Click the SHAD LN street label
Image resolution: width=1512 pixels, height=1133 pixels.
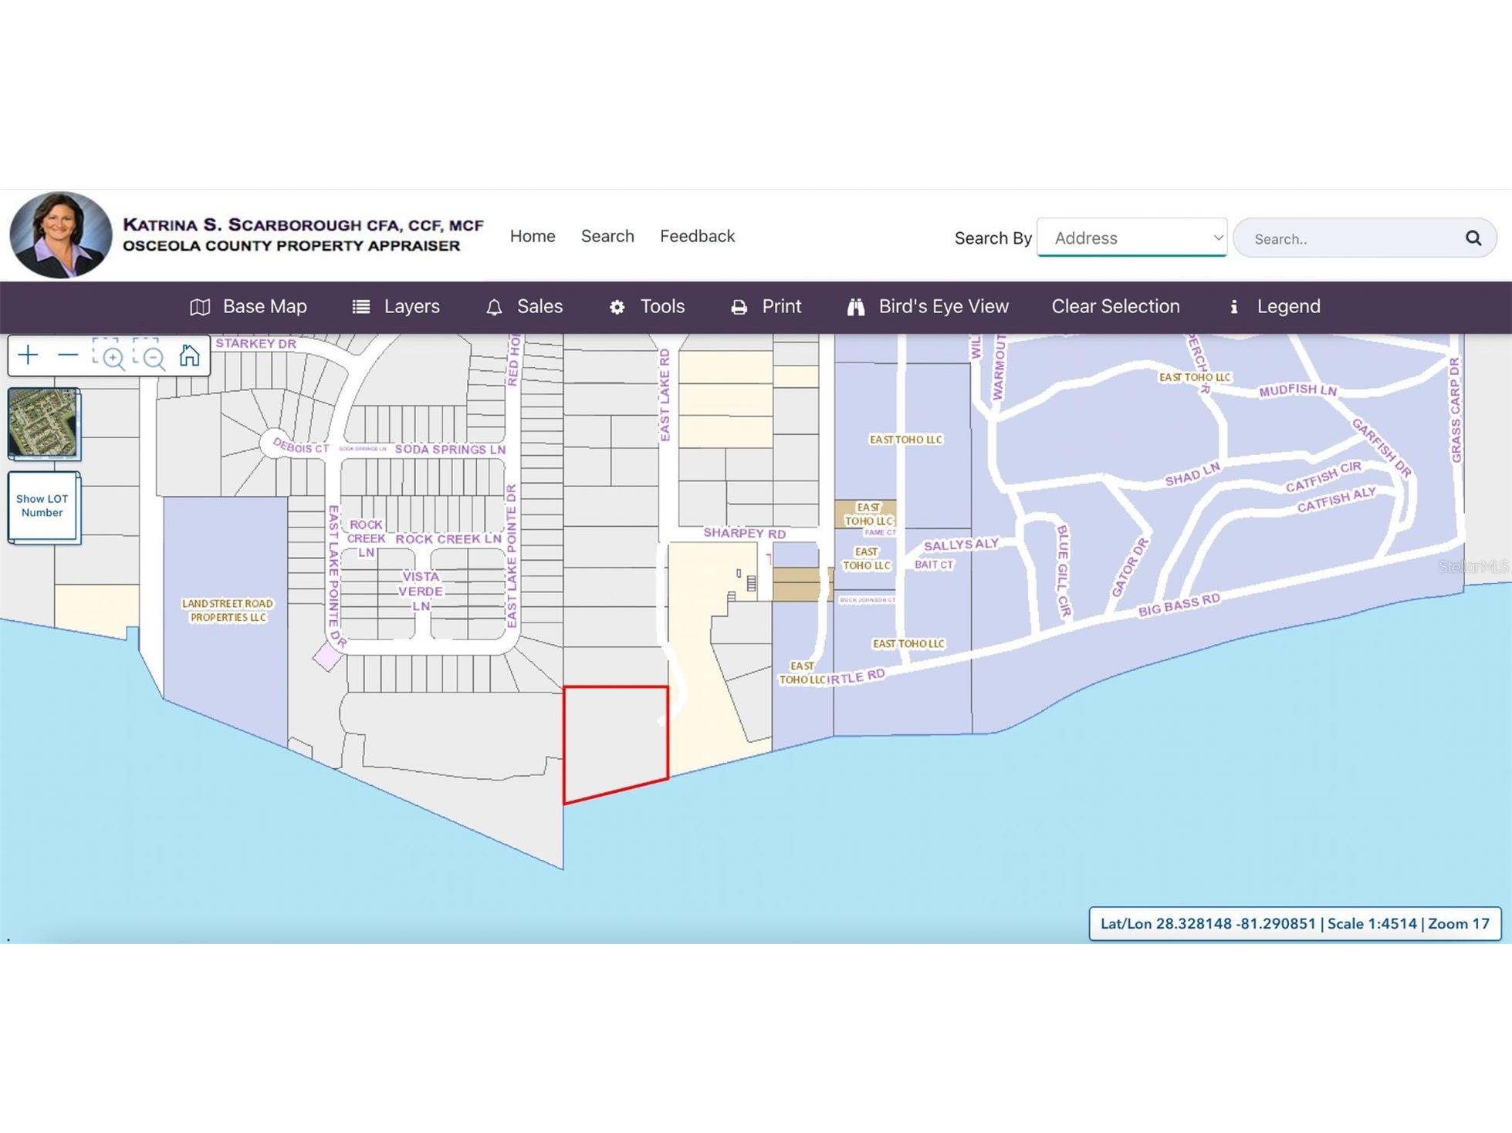[1192, 474]
